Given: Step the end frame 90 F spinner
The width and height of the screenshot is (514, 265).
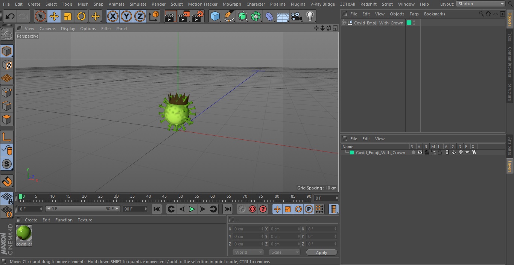Looking at the screenshot, I should pos(146,209).
